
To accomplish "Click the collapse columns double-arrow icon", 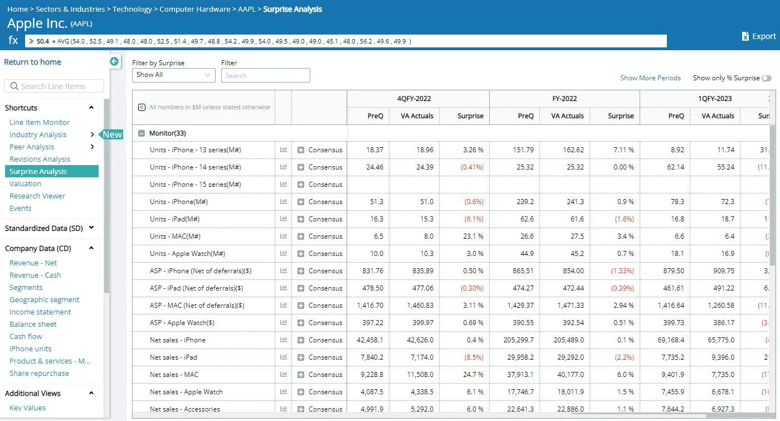I will click(x=142, y=107).
